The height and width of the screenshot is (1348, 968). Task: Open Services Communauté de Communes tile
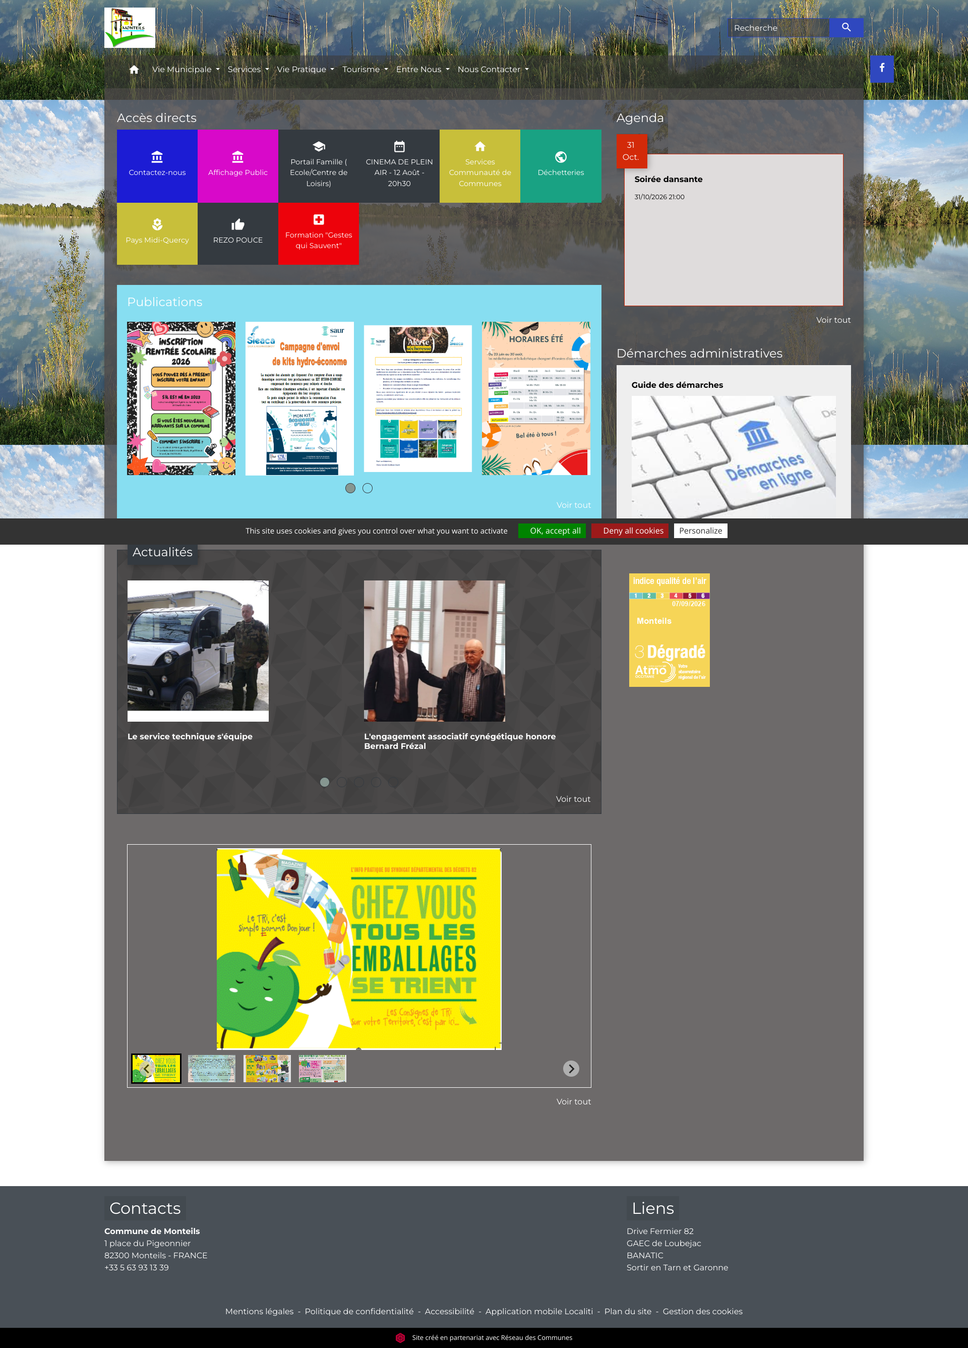point(480,166)
